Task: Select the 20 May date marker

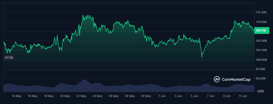Action: tap(65, 96)
